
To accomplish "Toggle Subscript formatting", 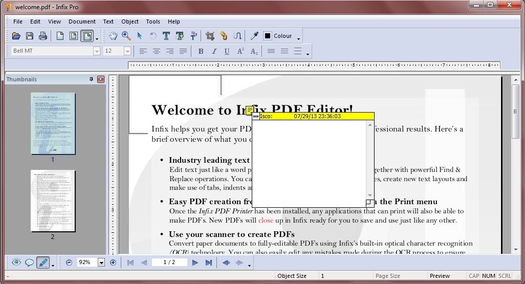I will click(254, 51).
